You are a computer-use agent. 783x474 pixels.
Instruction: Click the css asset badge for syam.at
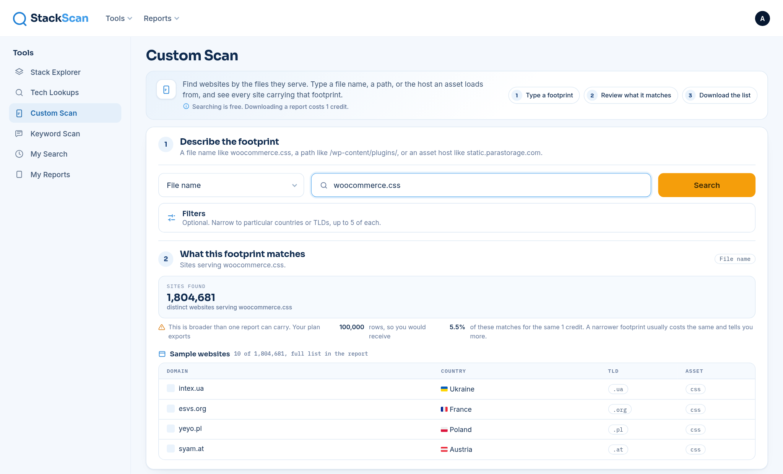(x=695, y=450)
